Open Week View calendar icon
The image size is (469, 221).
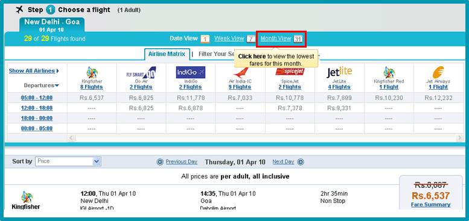coord(250,39)
